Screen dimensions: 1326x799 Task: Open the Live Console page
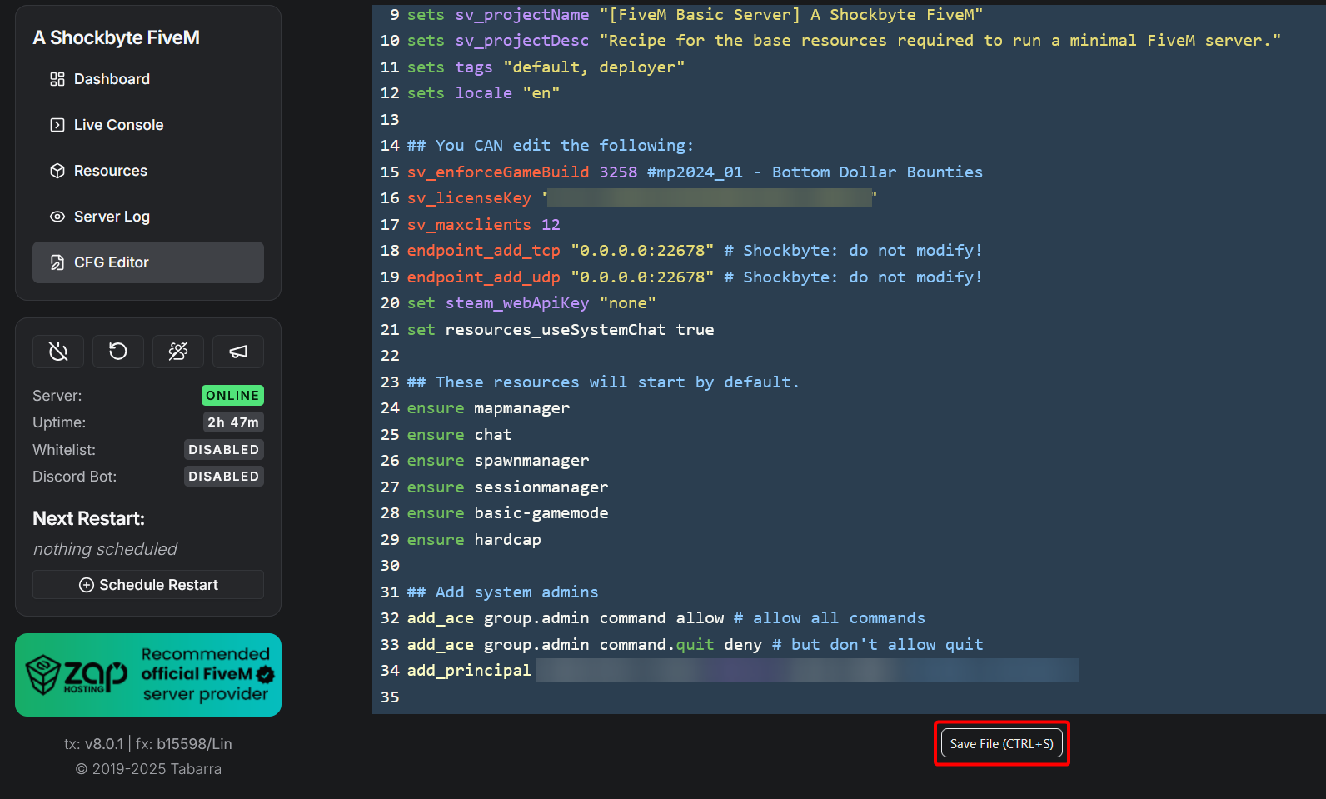pos(147,125)
